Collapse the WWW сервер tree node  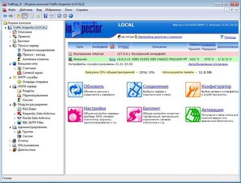(10, 86)
